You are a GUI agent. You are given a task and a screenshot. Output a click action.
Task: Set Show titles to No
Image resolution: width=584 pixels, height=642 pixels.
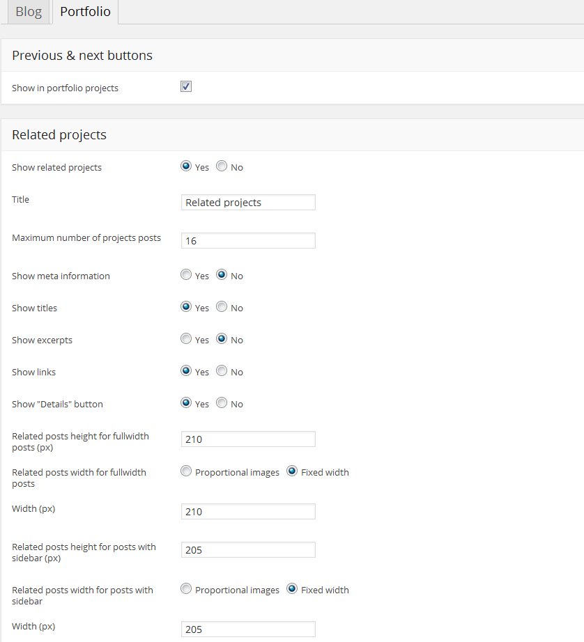click(x=222, y=307)
